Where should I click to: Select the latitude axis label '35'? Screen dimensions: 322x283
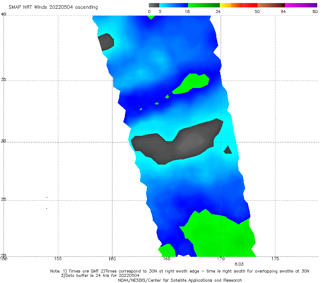[x=3, y=79]
